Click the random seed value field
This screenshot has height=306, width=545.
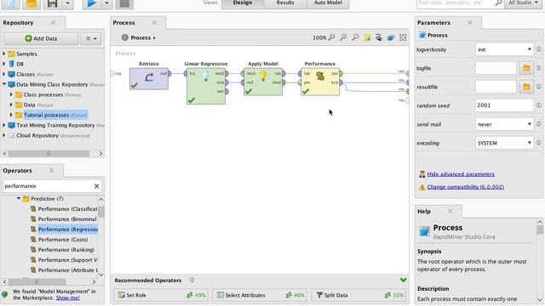[x=504, y=105]
